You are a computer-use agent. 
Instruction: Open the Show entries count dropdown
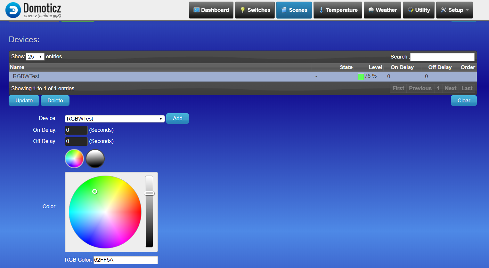35,57
